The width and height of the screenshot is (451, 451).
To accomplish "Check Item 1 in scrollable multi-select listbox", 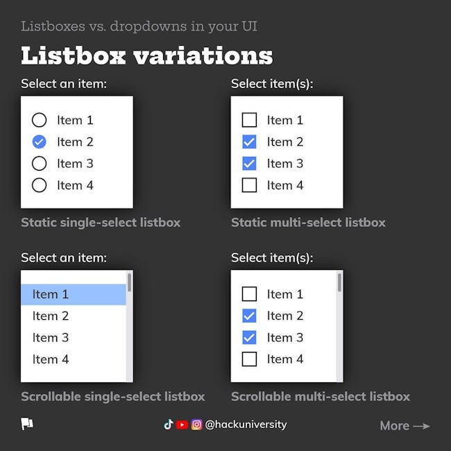I will point(249,294).
